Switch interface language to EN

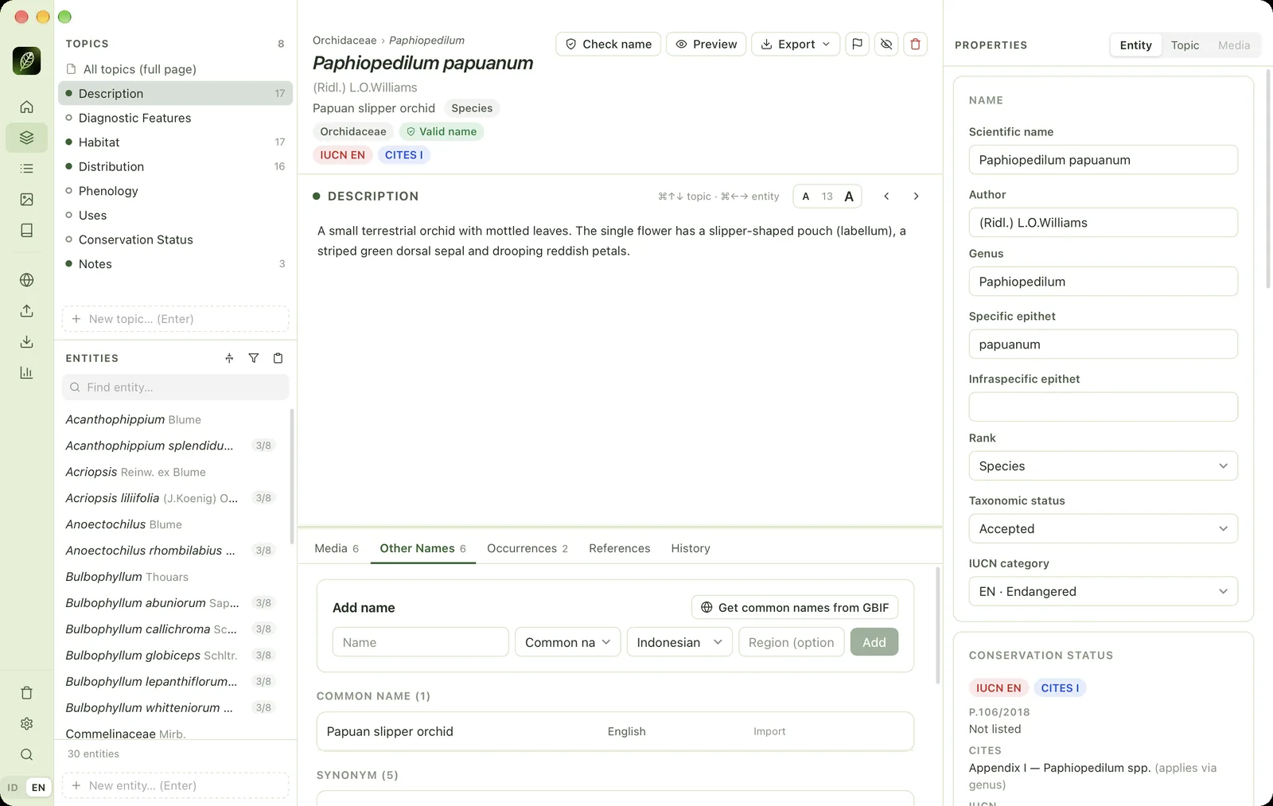pyautogui.click(x=38, y=788)
